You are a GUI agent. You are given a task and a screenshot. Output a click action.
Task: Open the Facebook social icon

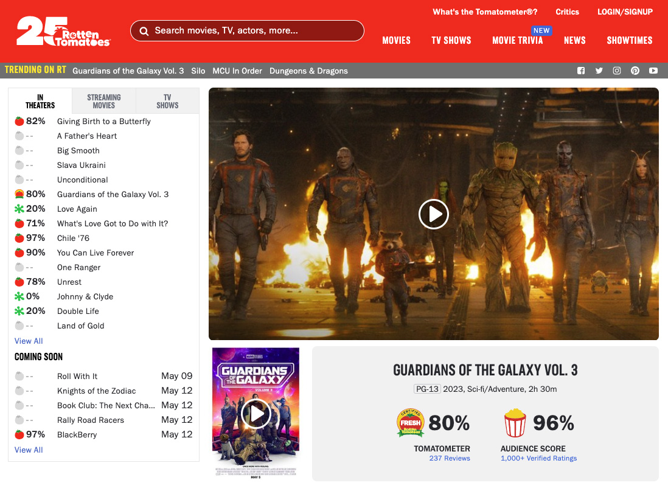point(581,71)
